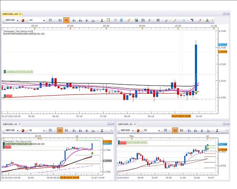
Task: Expand the horizontal lines tool arrow
Action: (162, 20)
